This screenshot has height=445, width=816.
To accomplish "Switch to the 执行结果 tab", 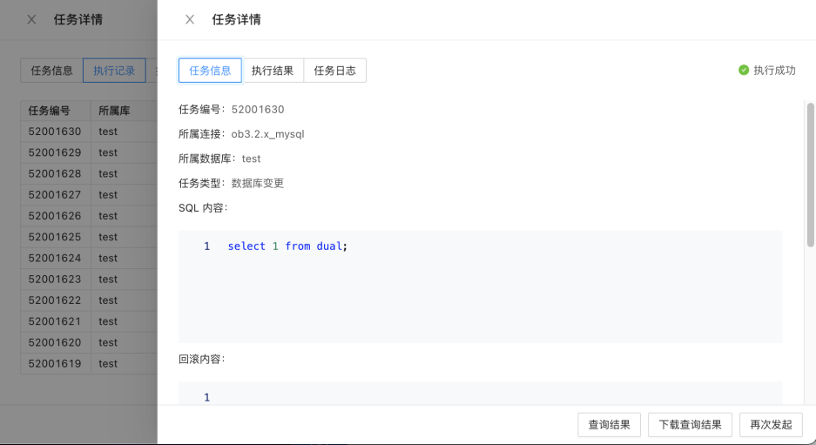I will click(x=273, y=71).
